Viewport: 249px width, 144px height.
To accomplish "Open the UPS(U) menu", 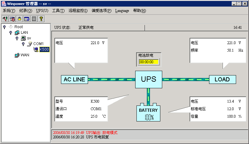I will [x=42, y=11].
